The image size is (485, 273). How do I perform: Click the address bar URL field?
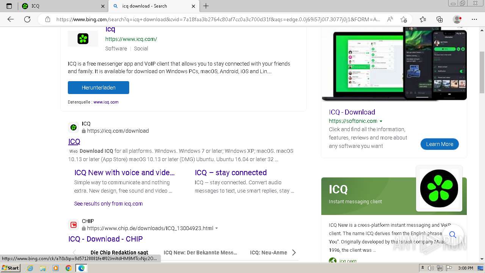pyautogui.click(x=218, y=19)
